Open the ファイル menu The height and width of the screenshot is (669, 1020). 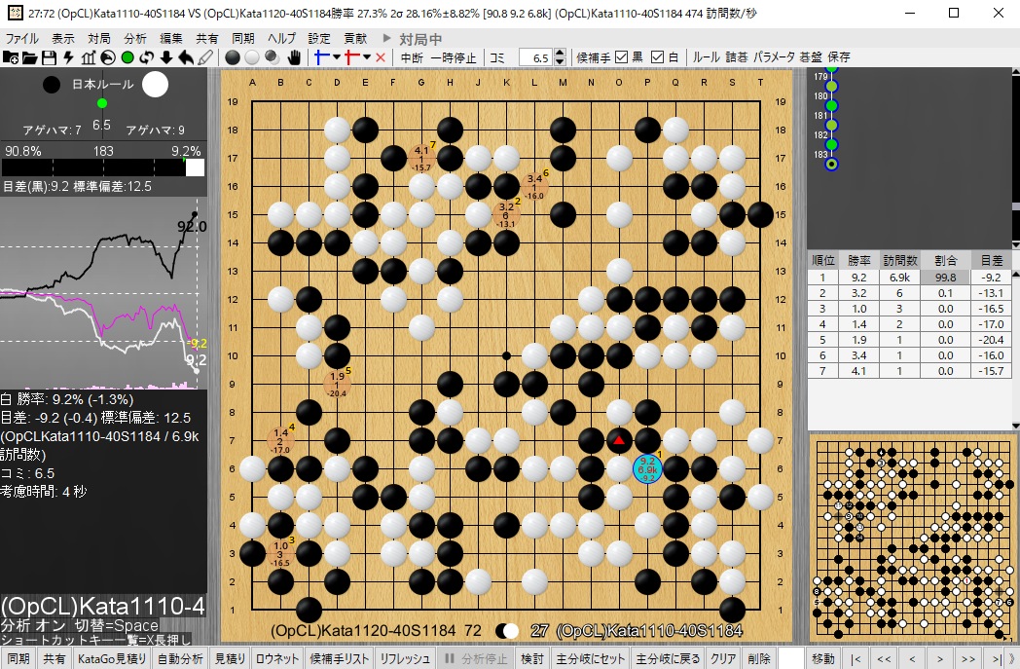point(22,38)
